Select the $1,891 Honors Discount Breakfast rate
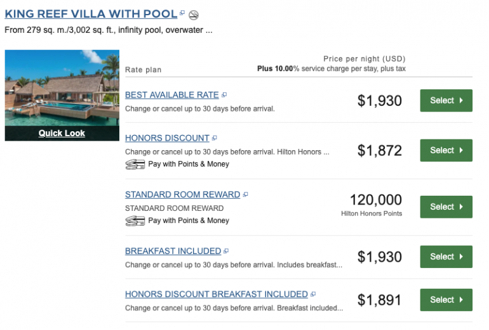This screenshot has height=330, width=489. [446, 300]
